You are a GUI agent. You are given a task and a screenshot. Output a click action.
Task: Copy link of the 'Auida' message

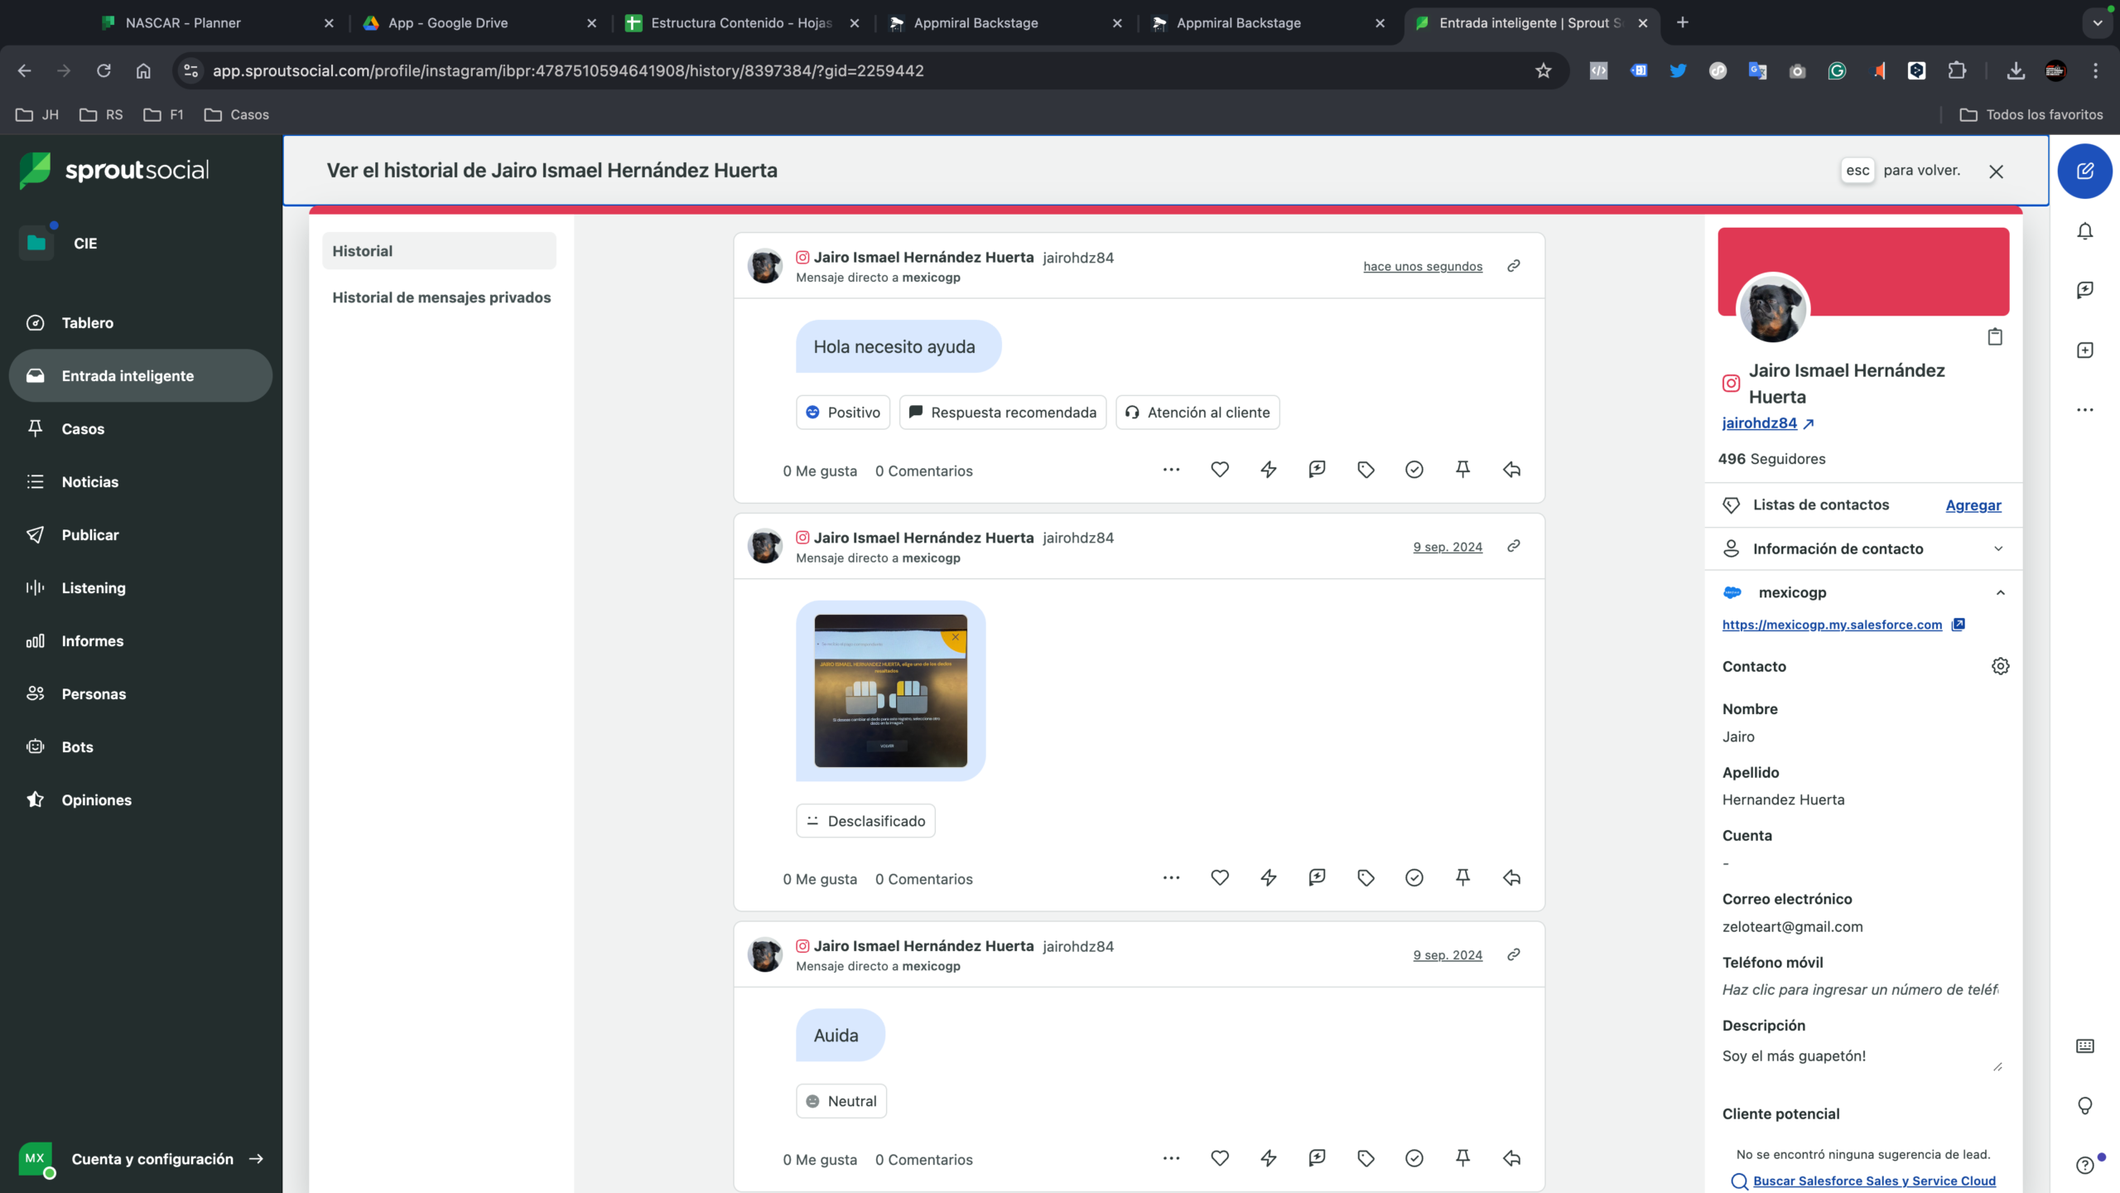pos(1514,954)
